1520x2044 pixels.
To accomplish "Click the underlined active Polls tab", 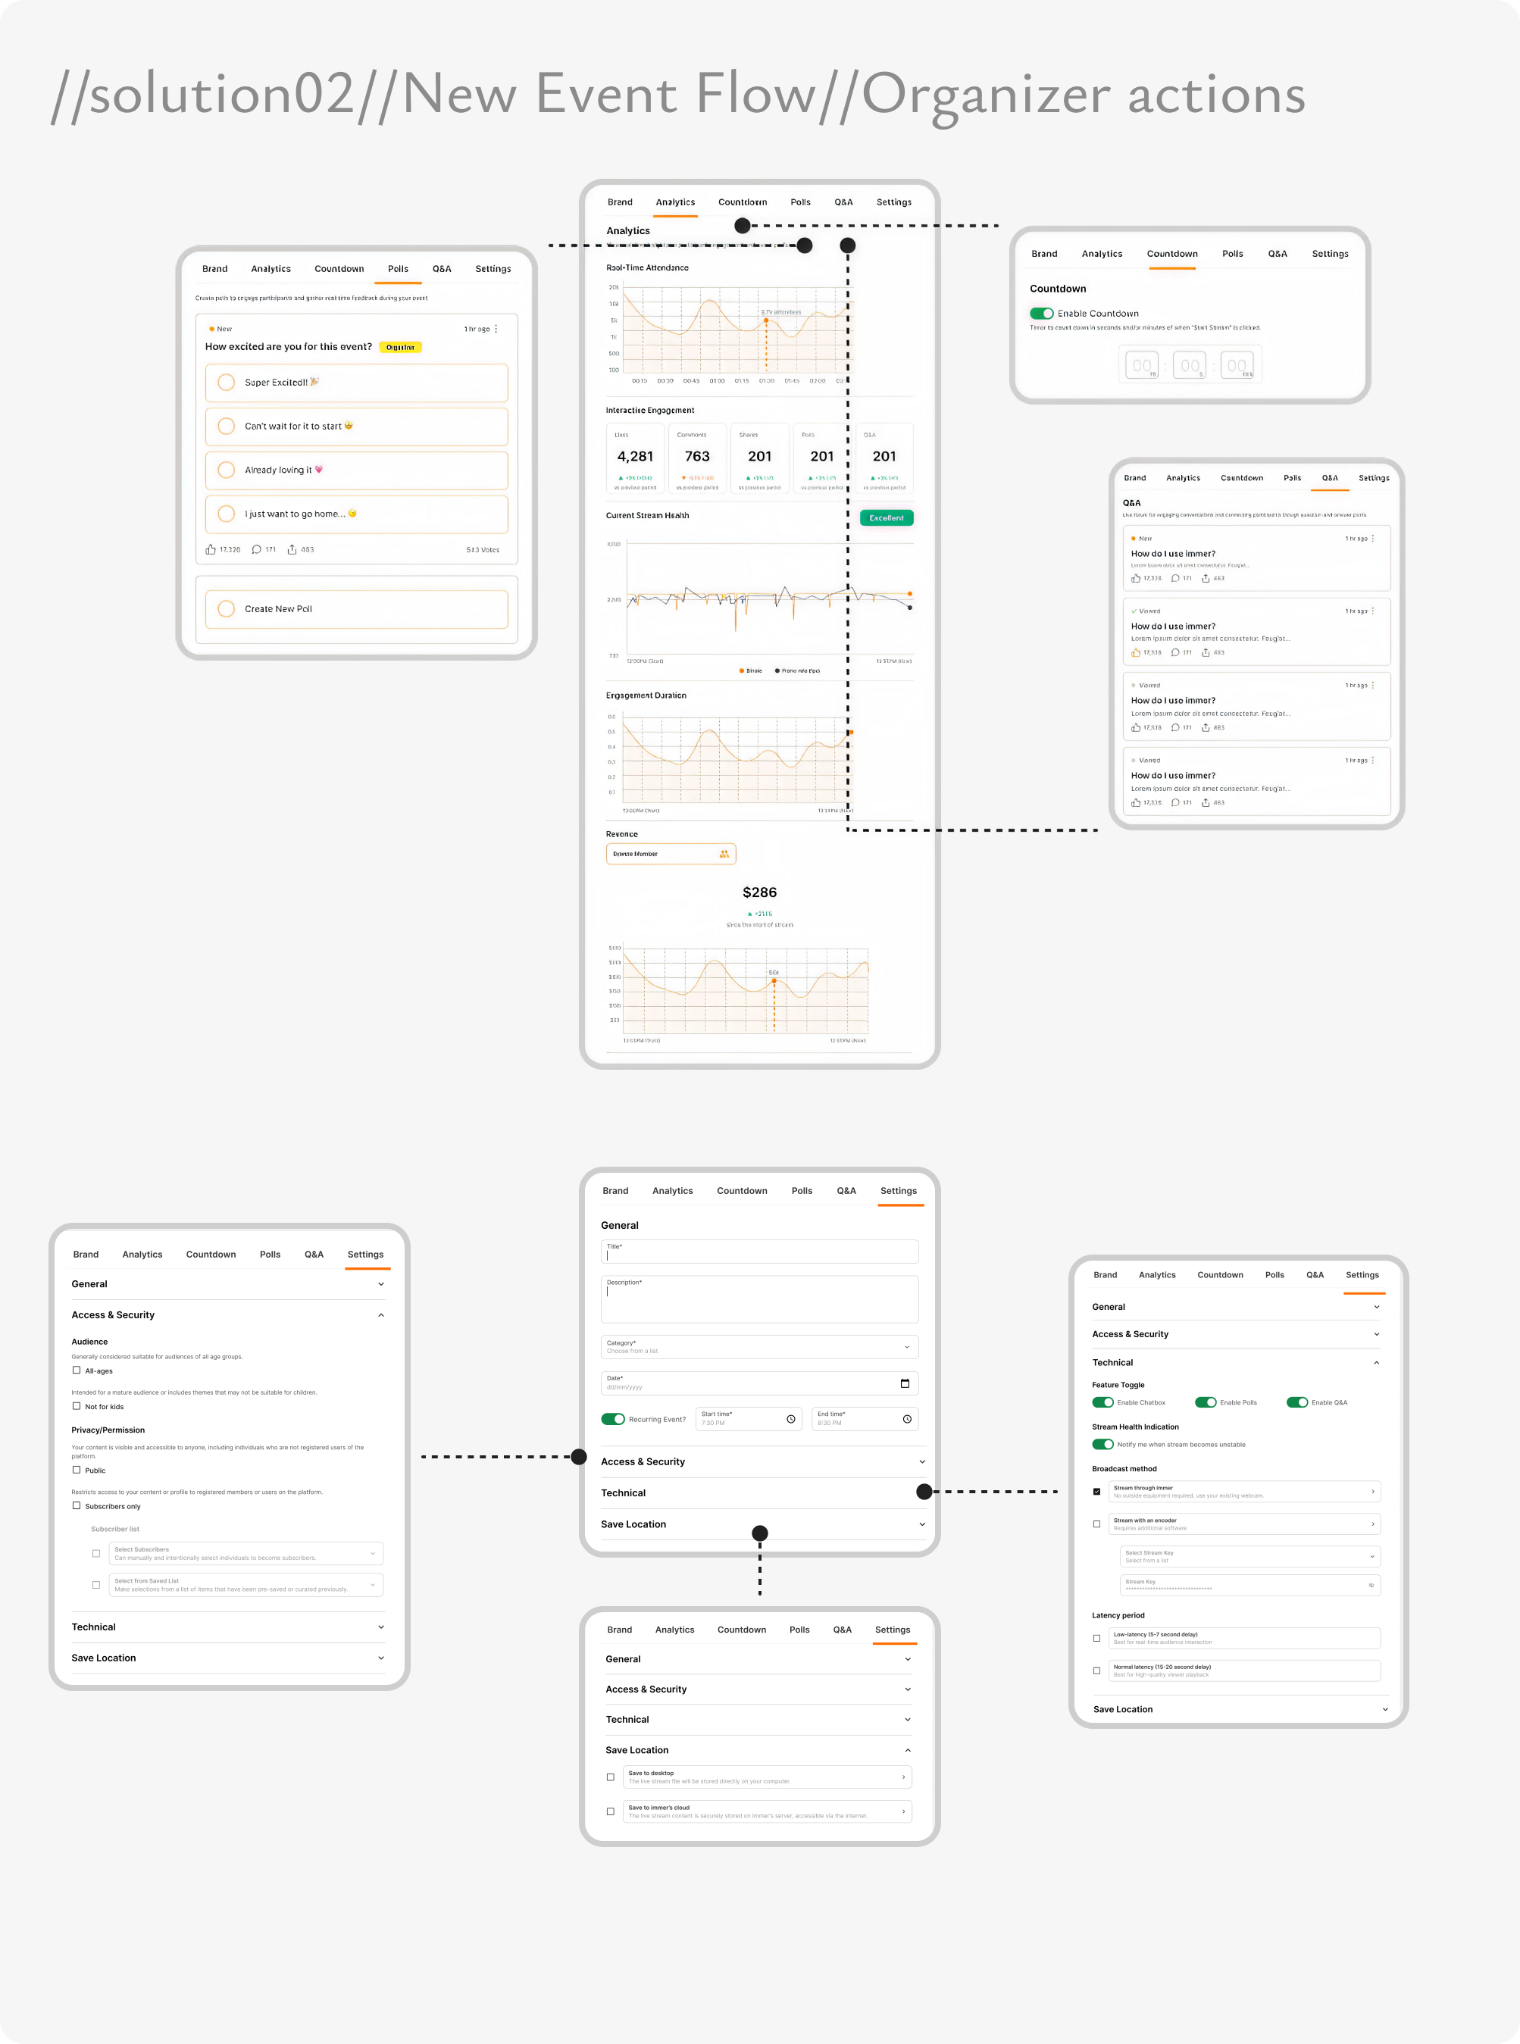I will (x=398, y=269).
